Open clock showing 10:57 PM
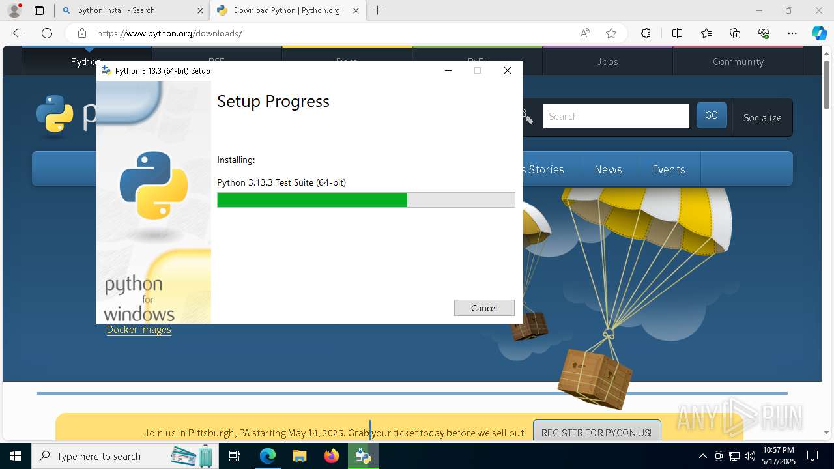Screen dimensions: 834x469 coord(779,456)
